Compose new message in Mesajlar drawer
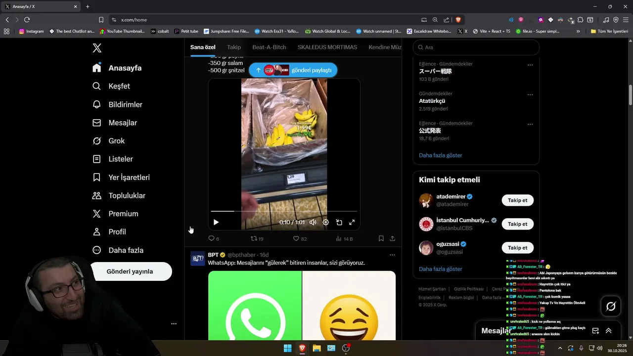Viewport: 633px width, 356px height. (595, 331)
